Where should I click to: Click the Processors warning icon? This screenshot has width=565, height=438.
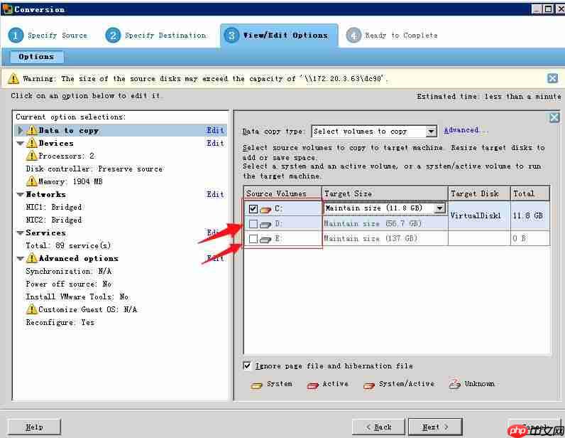pyautogui.click(x=32, y=156)
